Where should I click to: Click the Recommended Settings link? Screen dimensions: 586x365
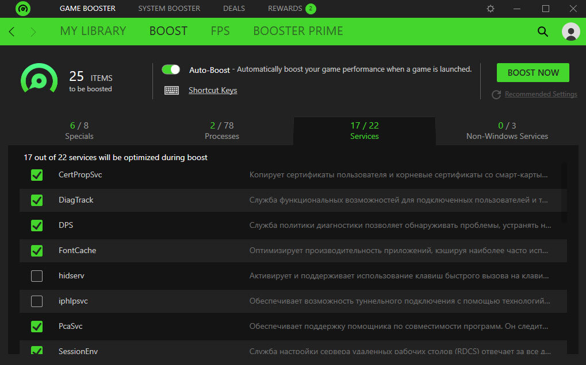point(541,94)
